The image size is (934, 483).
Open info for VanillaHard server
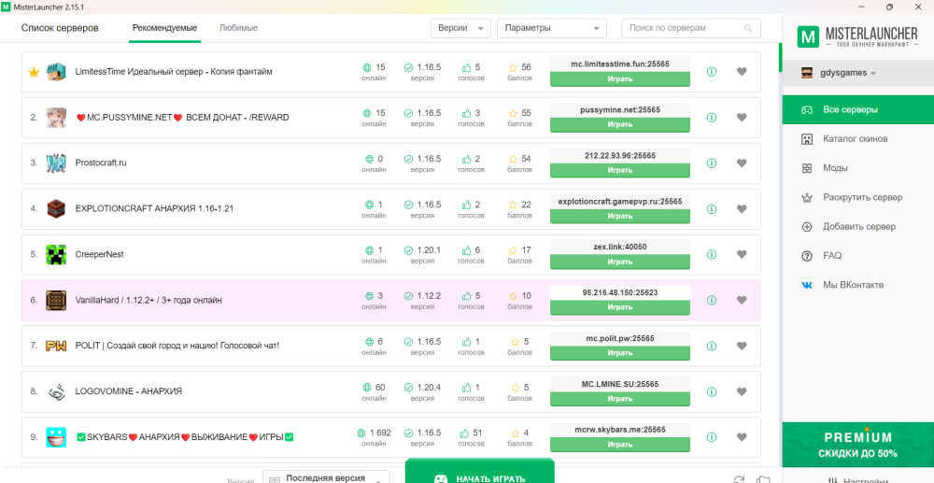coord(711,300)
